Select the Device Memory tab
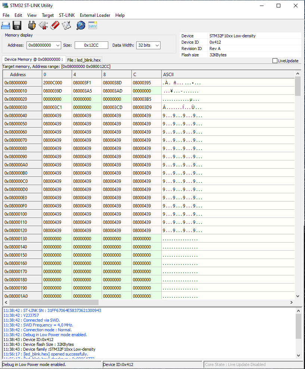Screen dimensions: 305x369 pos(34,60)
